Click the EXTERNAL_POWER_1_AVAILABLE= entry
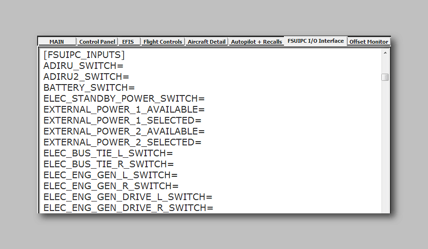The height and width of the screenshot is (249, 428). tap(124, 109)
